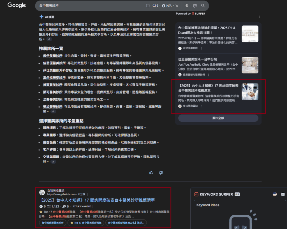Click the speech-bubble search icon with 0

click(x=41, y=207)
